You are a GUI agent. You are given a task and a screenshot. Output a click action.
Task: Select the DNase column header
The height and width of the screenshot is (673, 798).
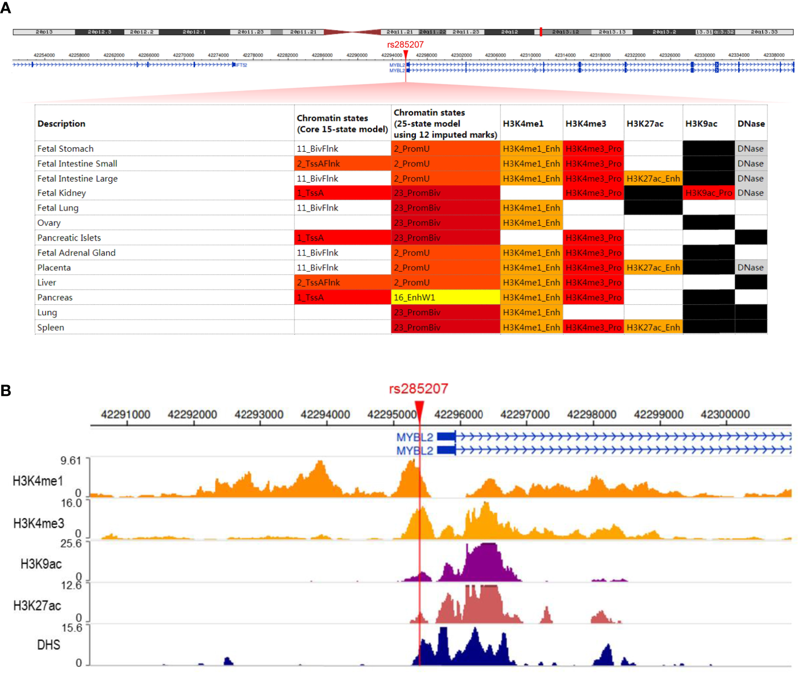[x=751, y=124]
